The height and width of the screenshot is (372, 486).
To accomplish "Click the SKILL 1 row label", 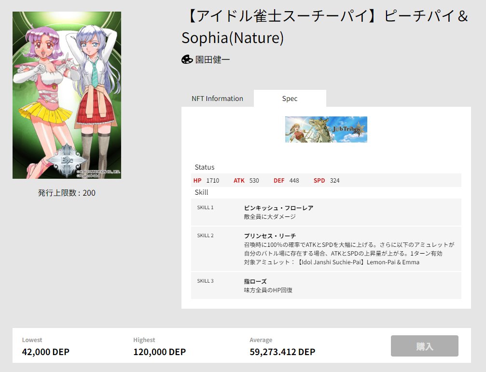I will 205,207.
